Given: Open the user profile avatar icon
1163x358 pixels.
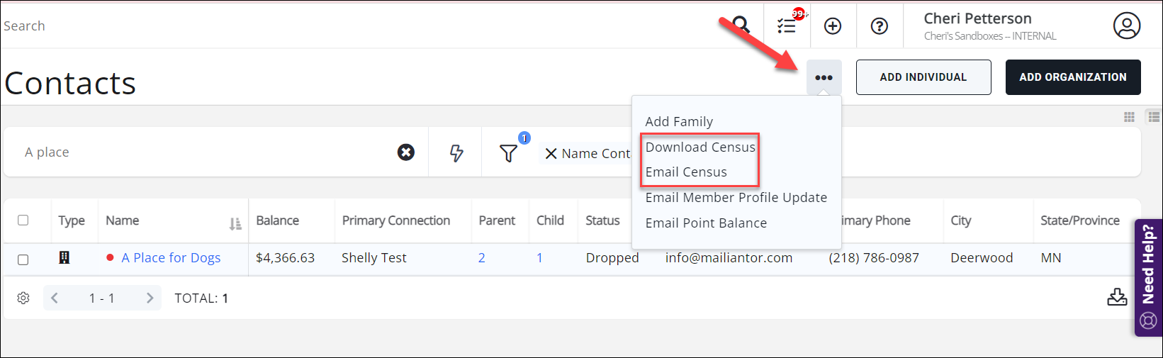Looking at the screenshot, I should coord(1126,26).
